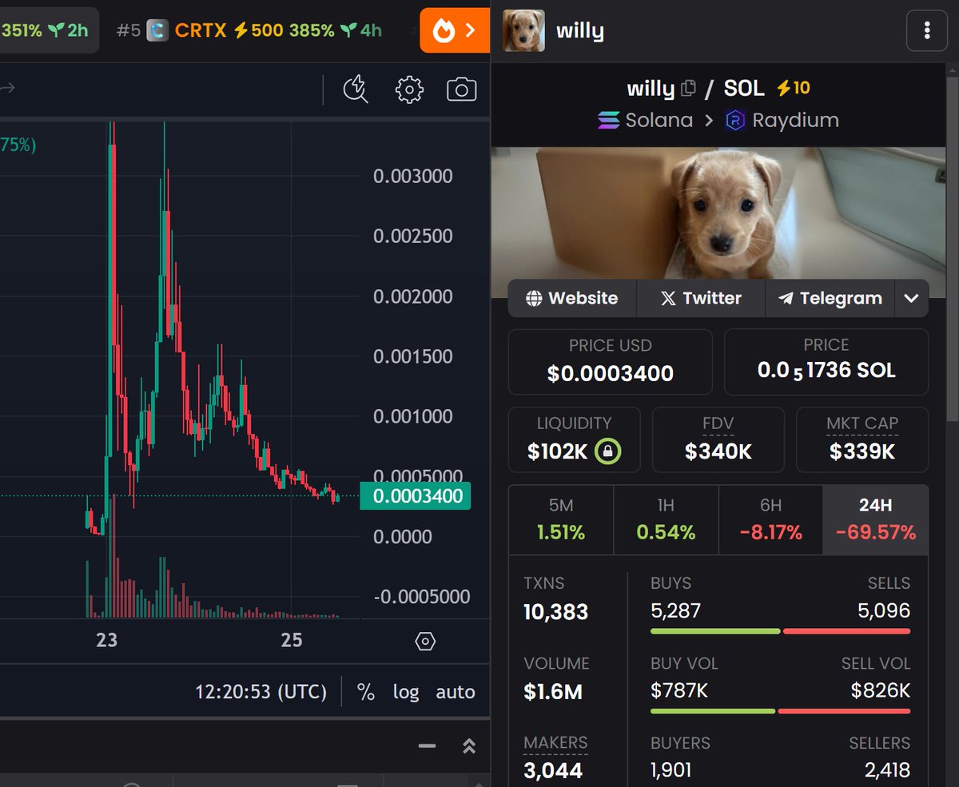Click the willy puppy avatar
The image size is (959, 787).
pyautogui.click(x=523, y=30)
